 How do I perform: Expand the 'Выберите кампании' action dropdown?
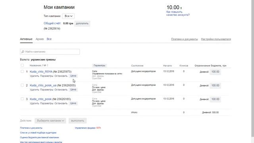(x=50, y=121)
